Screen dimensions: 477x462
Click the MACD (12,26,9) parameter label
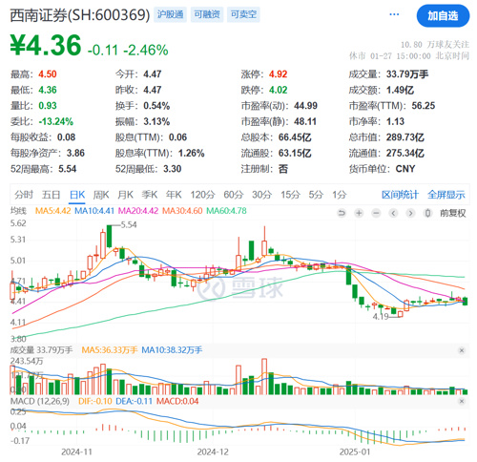(x=40, y=401)
